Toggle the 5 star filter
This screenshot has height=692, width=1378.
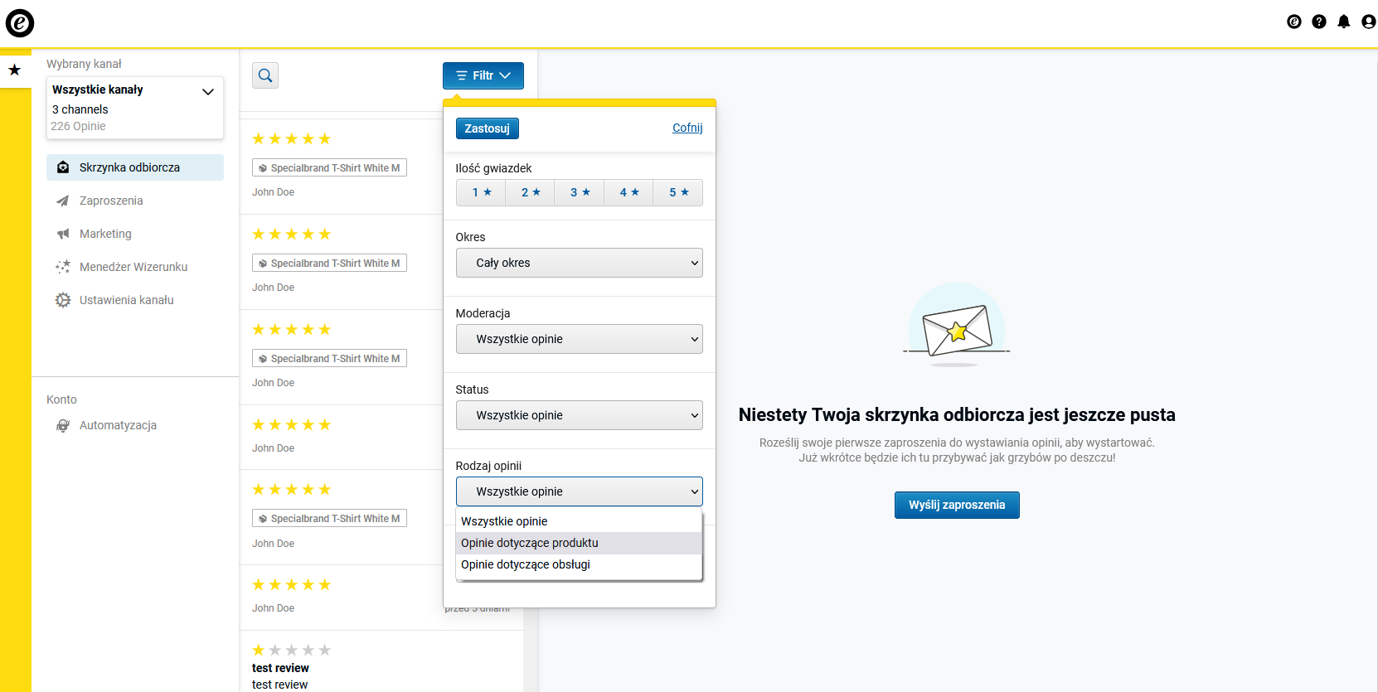[x=678, y=192]
